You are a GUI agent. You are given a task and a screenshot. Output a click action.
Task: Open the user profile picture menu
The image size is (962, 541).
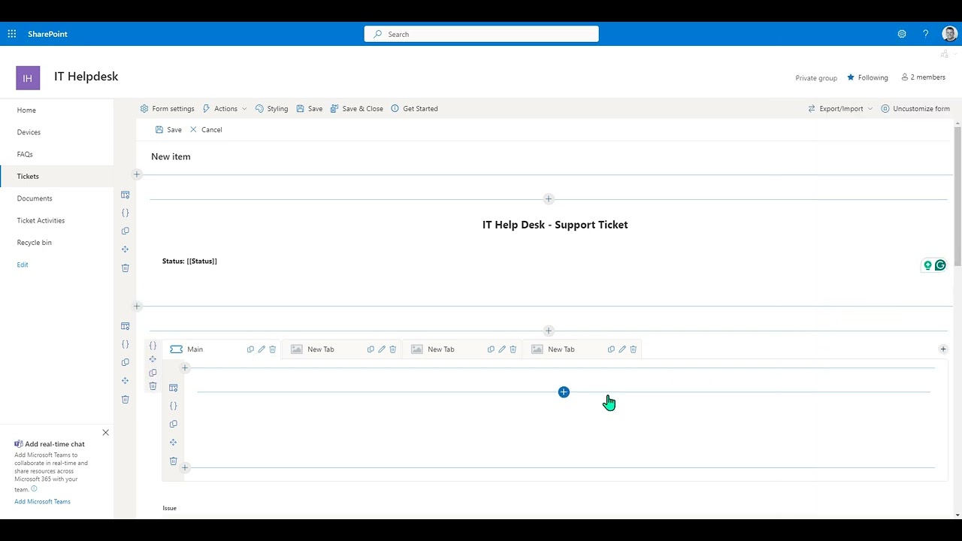949,34
